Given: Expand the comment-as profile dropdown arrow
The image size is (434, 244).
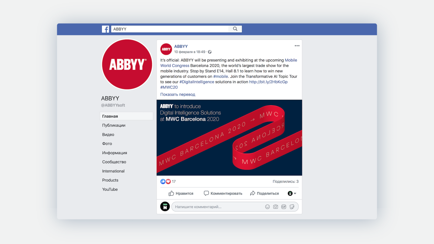Looking at the screenshot, I should tap(295, 194).
